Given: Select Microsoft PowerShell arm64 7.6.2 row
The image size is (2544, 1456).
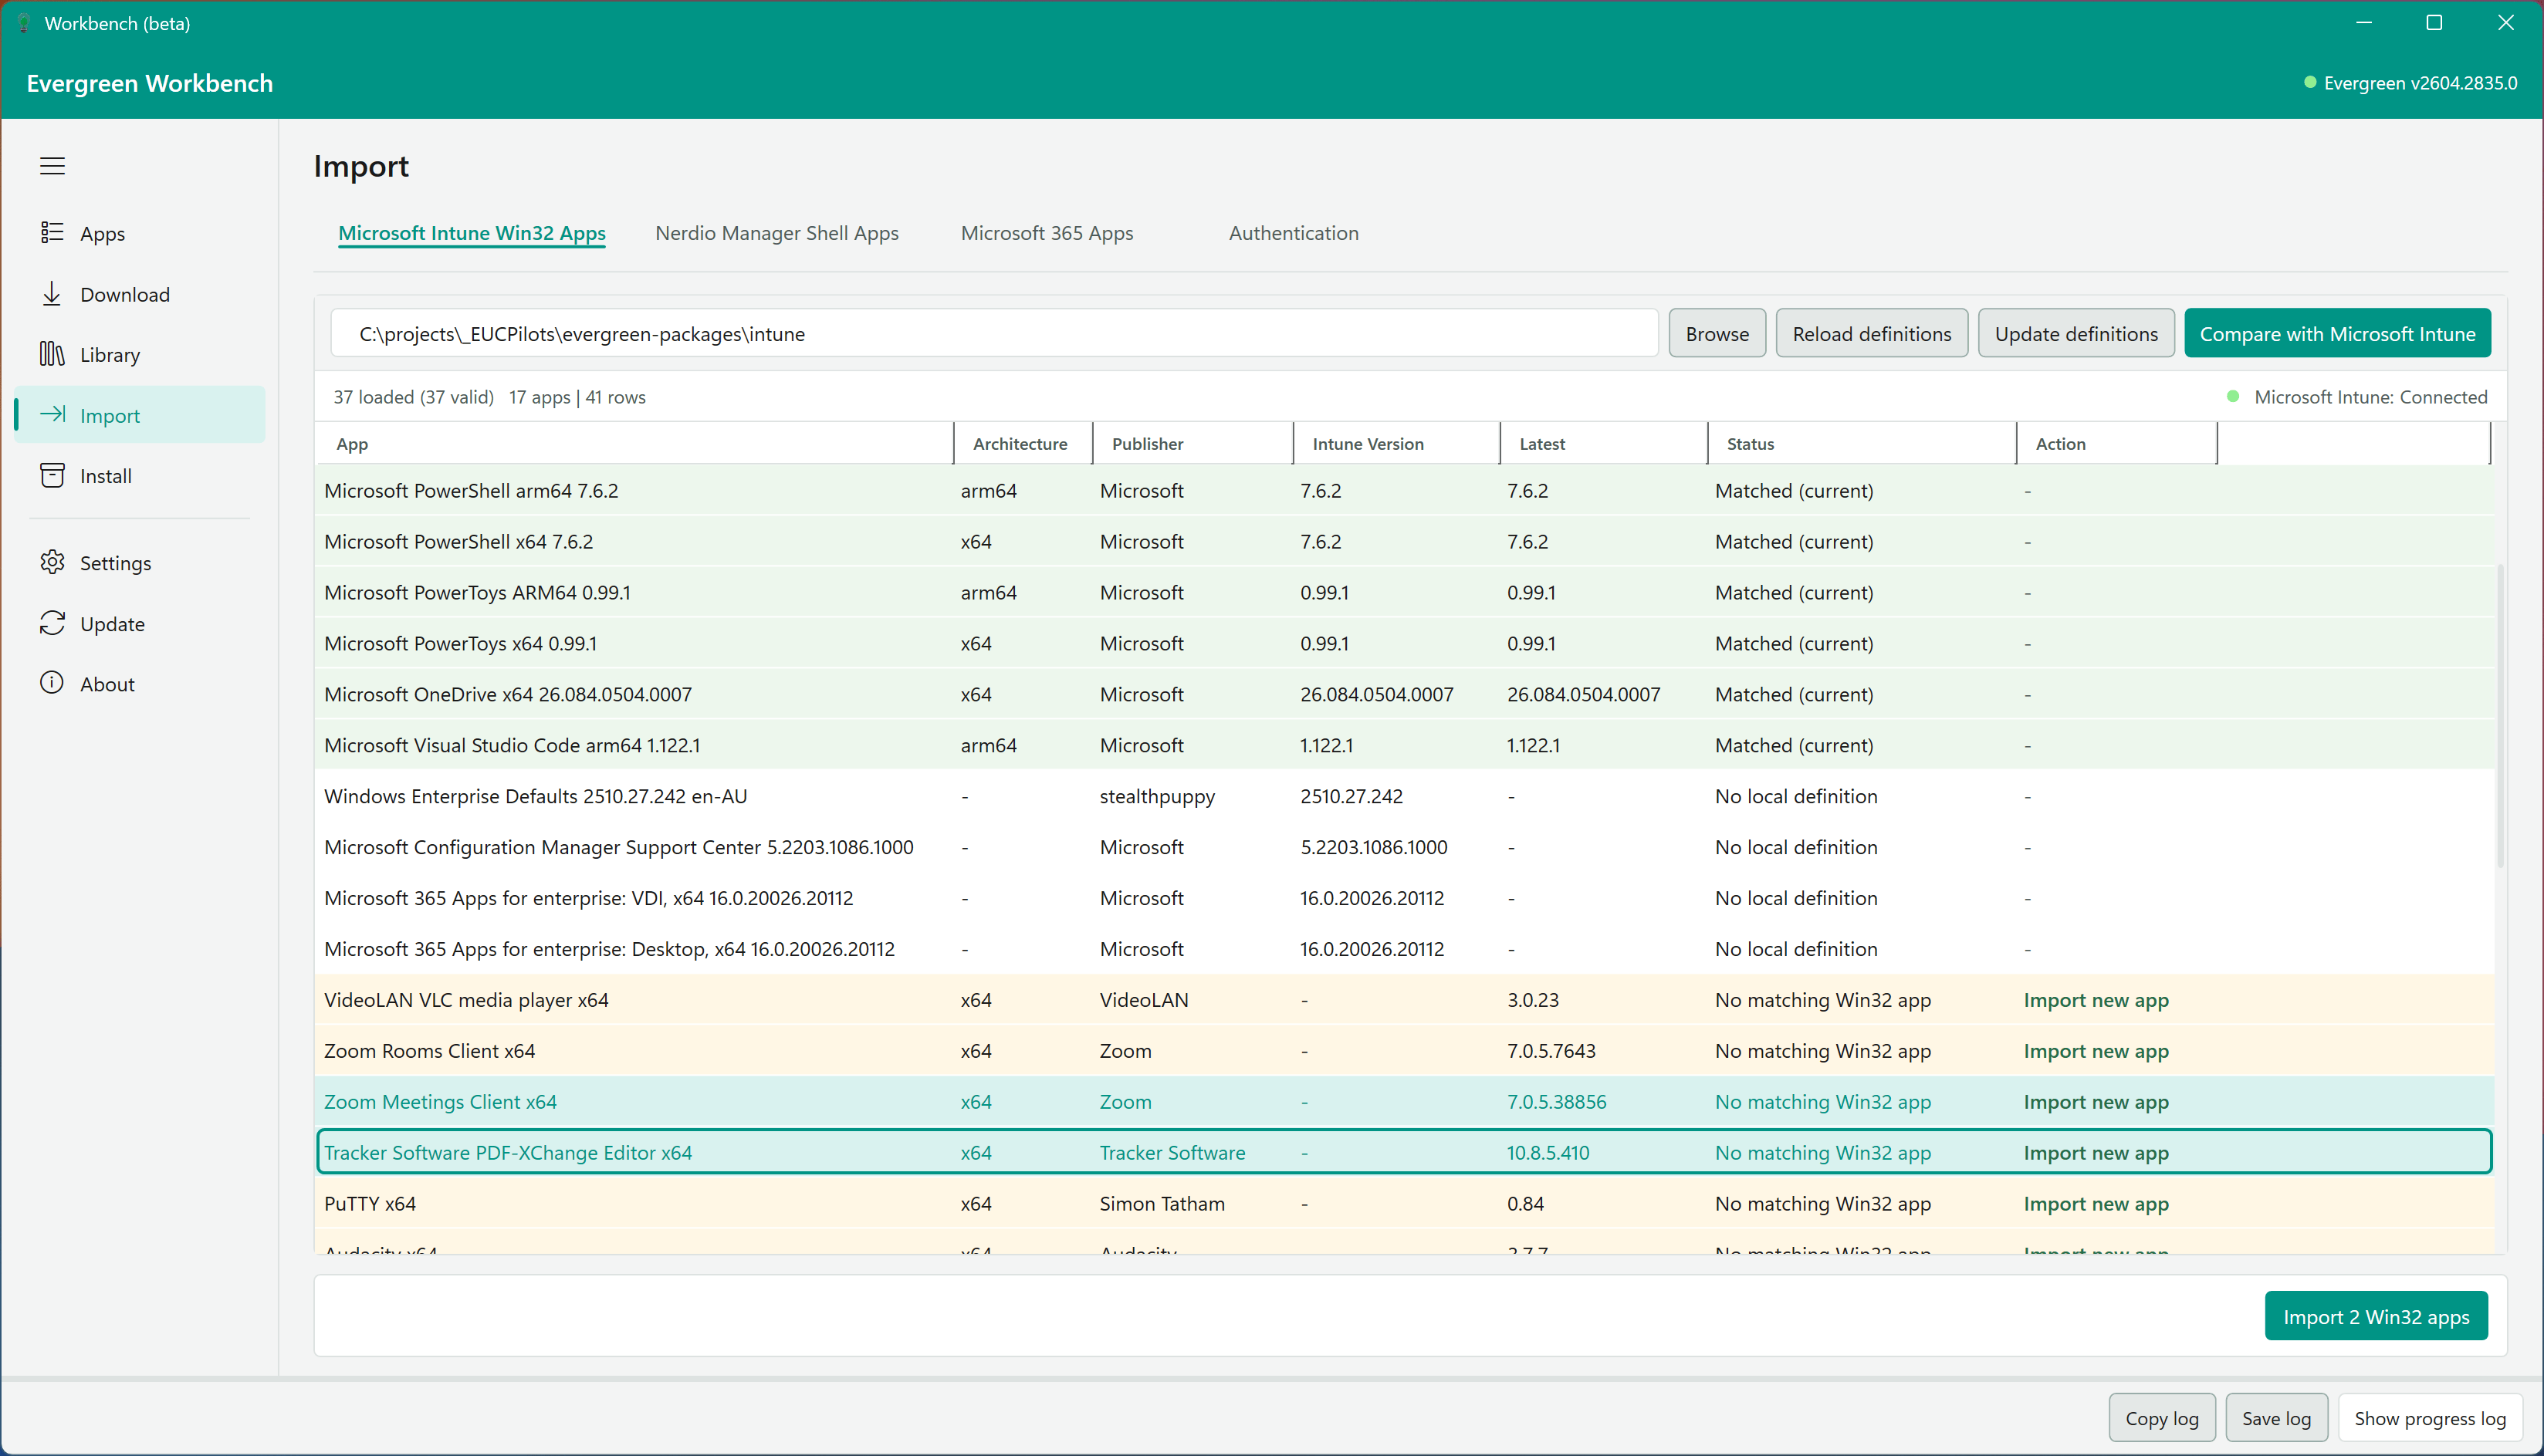Looking at the screenshot, I should [x=1404, y=491].
